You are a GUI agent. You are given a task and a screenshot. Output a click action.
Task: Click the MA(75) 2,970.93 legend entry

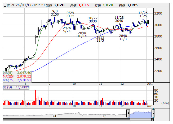click(17, 80)
